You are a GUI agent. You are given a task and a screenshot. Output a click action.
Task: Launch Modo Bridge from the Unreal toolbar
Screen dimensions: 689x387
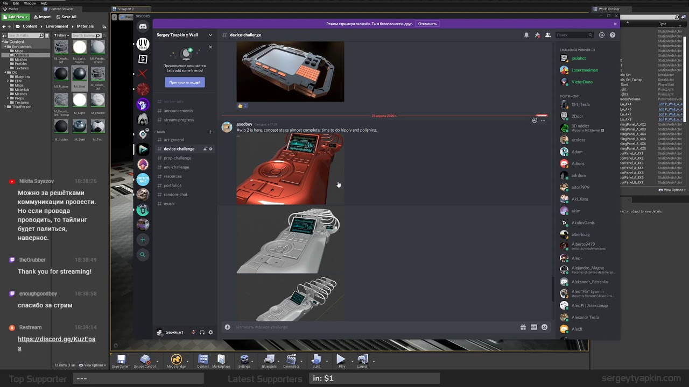pyautogui.click(x=176, y=361)
